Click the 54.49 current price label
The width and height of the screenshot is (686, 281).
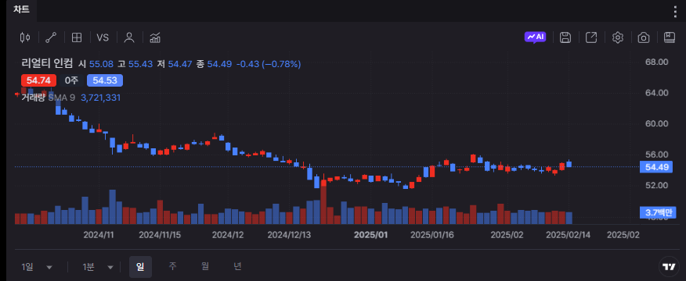[655, 167]
